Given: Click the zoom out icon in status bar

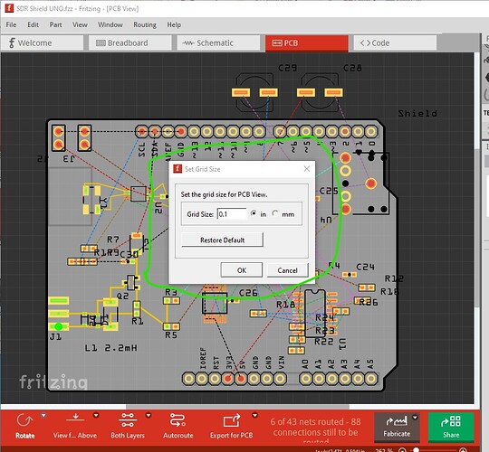Looking at the screenshot, I should (x=402, y=450).
